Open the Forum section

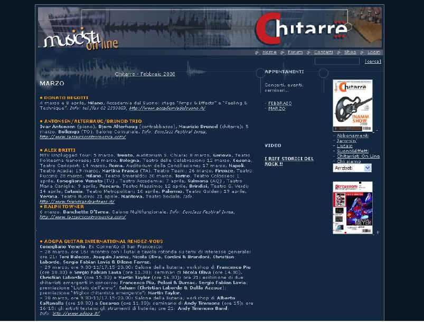coord(295,52)
